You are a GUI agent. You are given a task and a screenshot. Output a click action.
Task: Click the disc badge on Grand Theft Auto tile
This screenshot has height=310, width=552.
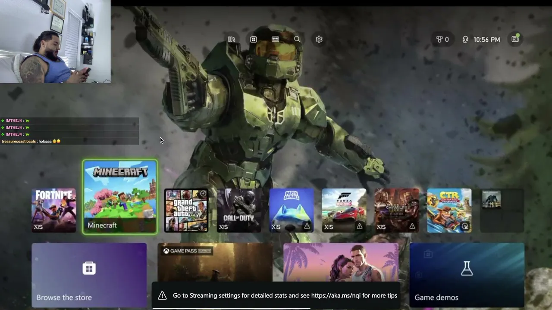point(203,194)
